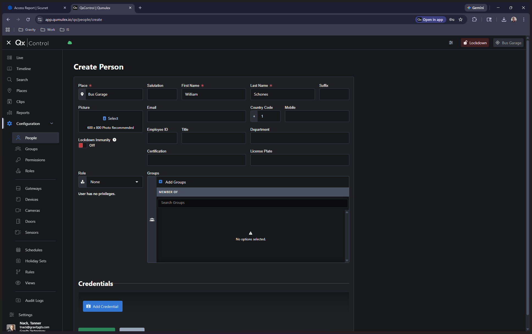This screenshot has width=532, height=334.
Task: Click the group members icon beside list
Action: (x=152, y=220)
